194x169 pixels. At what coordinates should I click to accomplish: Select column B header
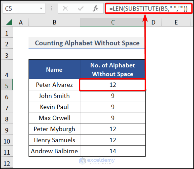click(x=54, y=22)
